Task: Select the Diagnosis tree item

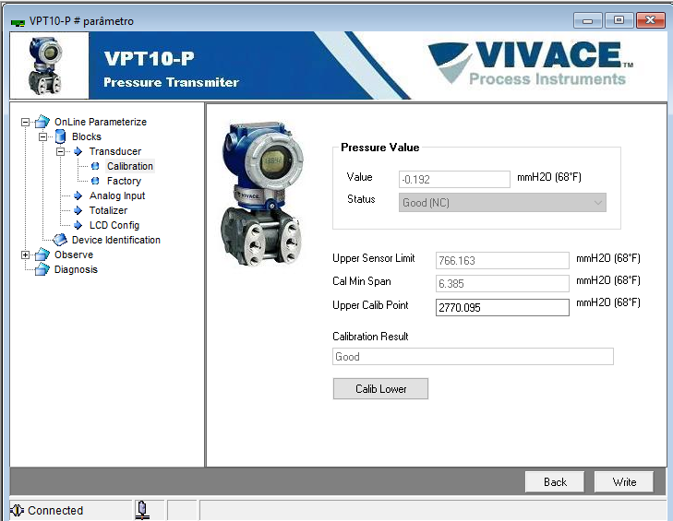Action: (76, 269)
